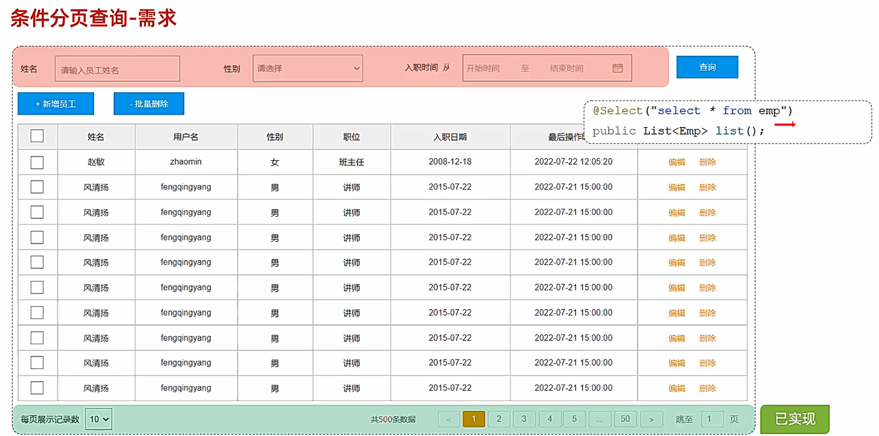Screen dimensions: 879x436
Task: Click the 姓名 column header
Action: 96,137
